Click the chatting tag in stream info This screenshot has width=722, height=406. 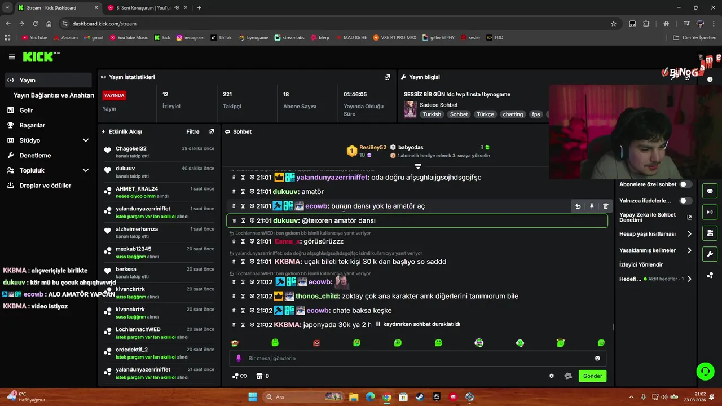[513, 114]
